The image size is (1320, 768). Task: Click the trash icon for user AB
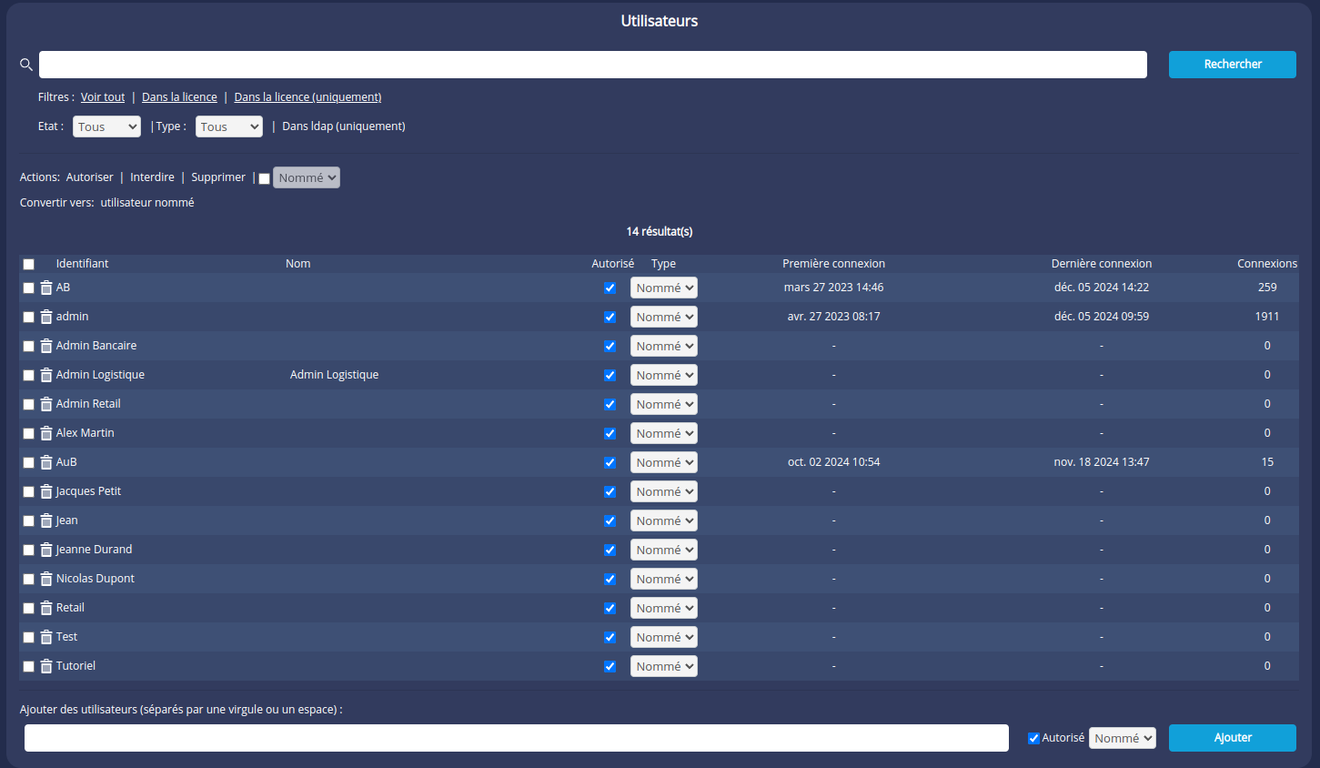pos(46,288)
